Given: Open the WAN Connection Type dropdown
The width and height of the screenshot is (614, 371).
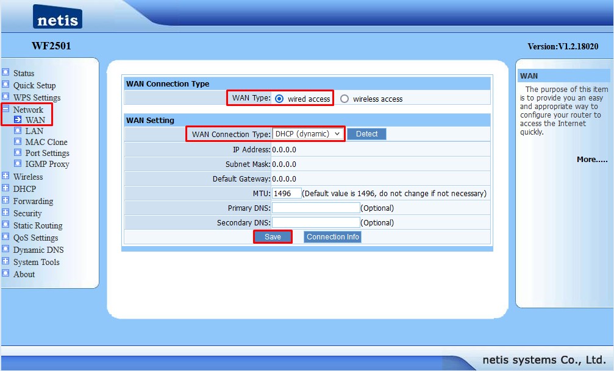Looking at the screenshot, I should pyautogui.click(x=309, y=134).
